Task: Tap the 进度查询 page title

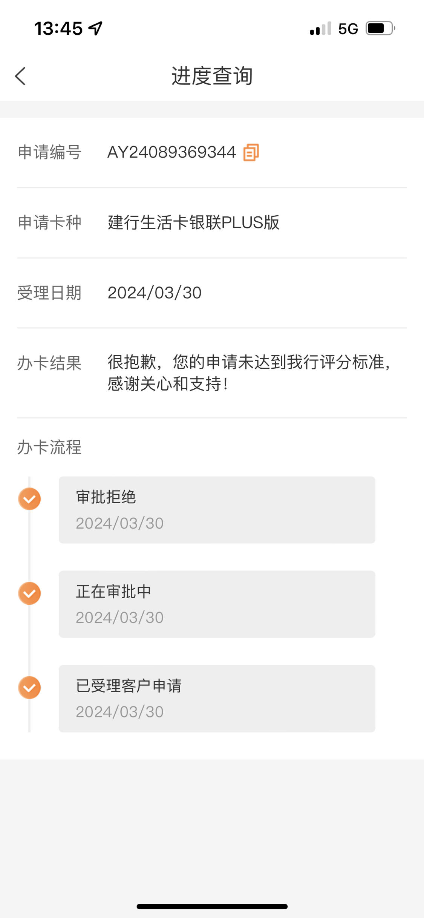Action: point(212,76)
